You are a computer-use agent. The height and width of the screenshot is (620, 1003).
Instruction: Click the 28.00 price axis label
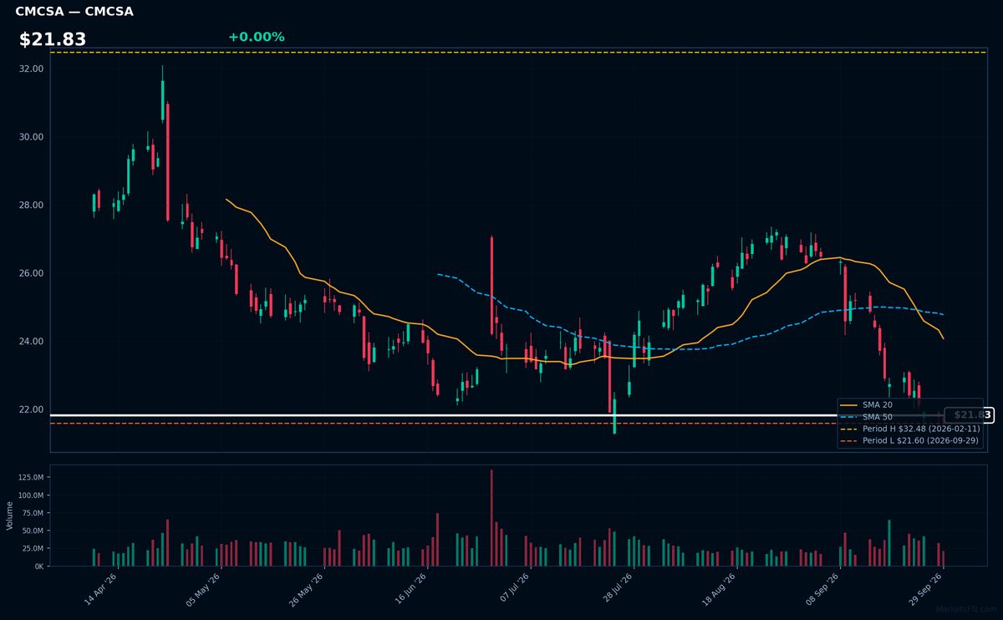coord(32,206)
